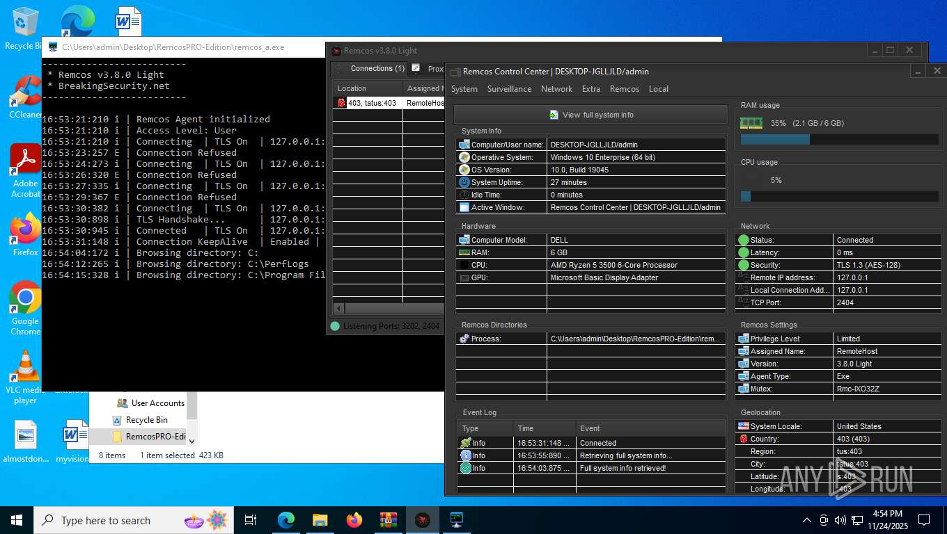947x534 pixels.
Task: Click the Full system info retrieved event icon
Action: click(x=466, y=468)
